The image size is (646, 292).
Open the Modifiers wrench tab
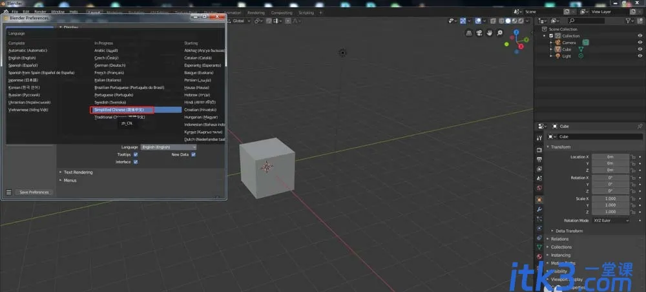[539, 209]
